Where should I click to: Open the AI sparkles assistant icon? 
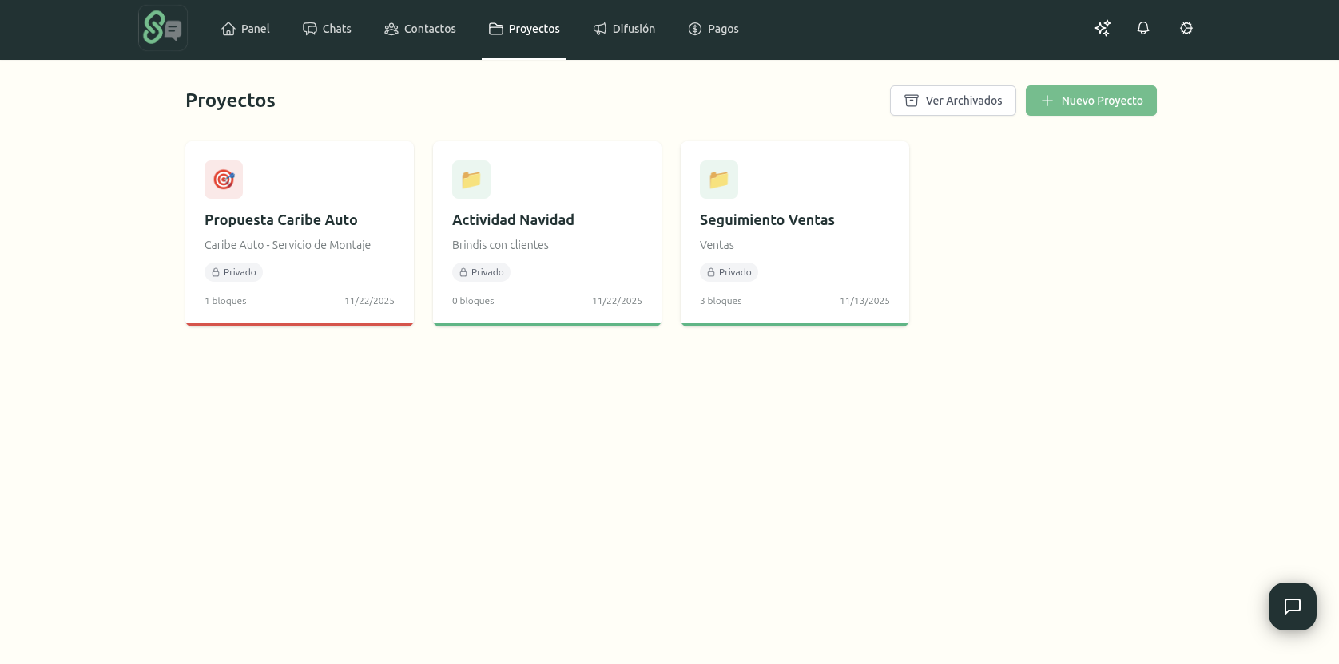[1103, 28]
